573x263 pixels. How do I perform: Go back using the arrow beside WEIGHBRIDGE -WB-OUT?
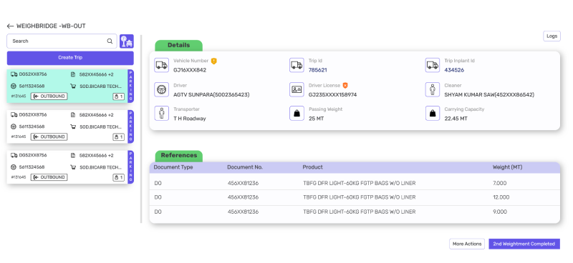tap(10, 26)
